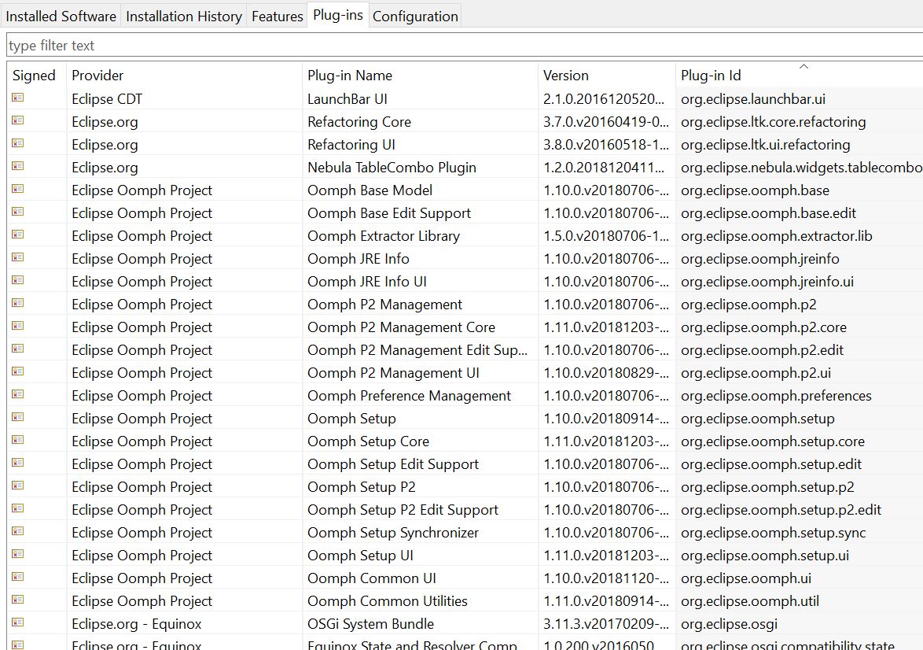
Task: Click signed icon for Oomph Setup P2 Edit Support
Action: (x=17, y=508)
